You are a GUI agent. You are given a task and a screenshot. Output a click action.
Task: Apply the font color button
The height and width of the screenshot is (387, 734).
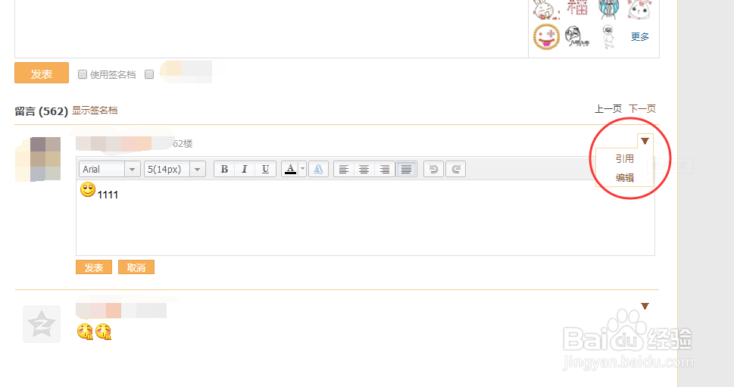[290, 169]
